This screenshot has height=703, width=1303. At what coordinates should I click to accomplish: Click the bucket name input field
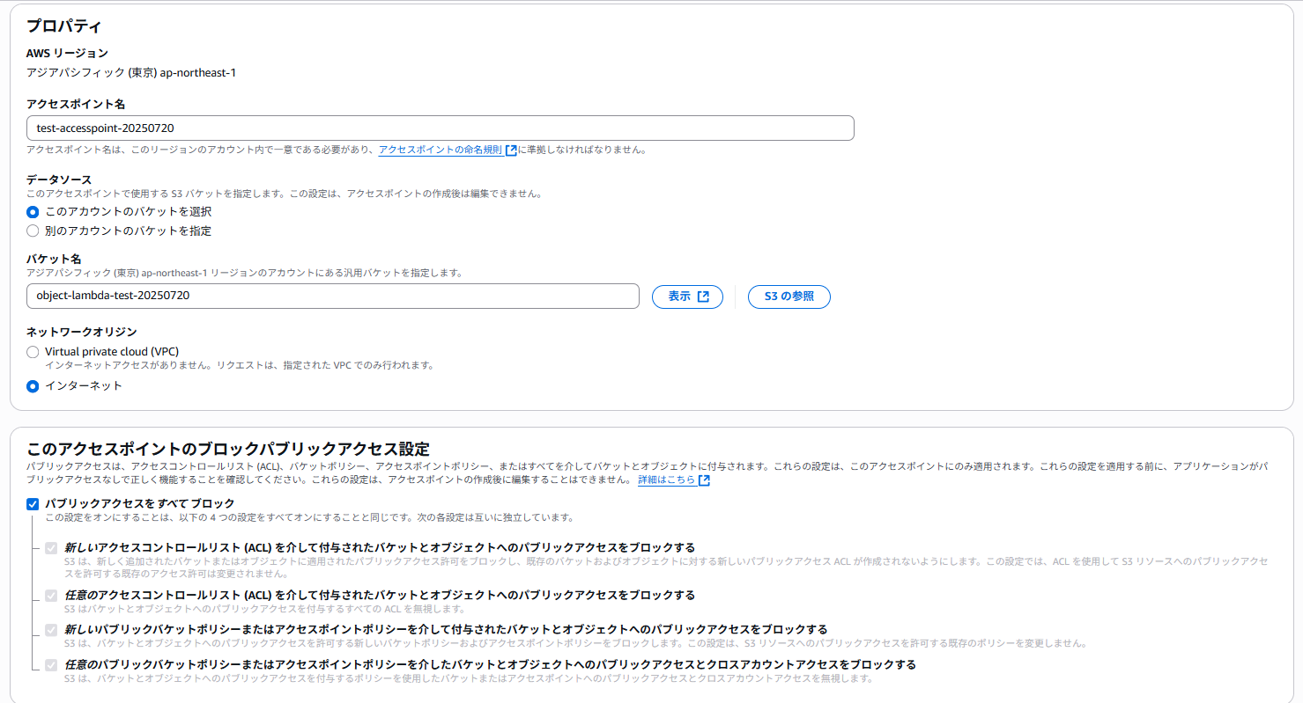(x=333, y=296)
